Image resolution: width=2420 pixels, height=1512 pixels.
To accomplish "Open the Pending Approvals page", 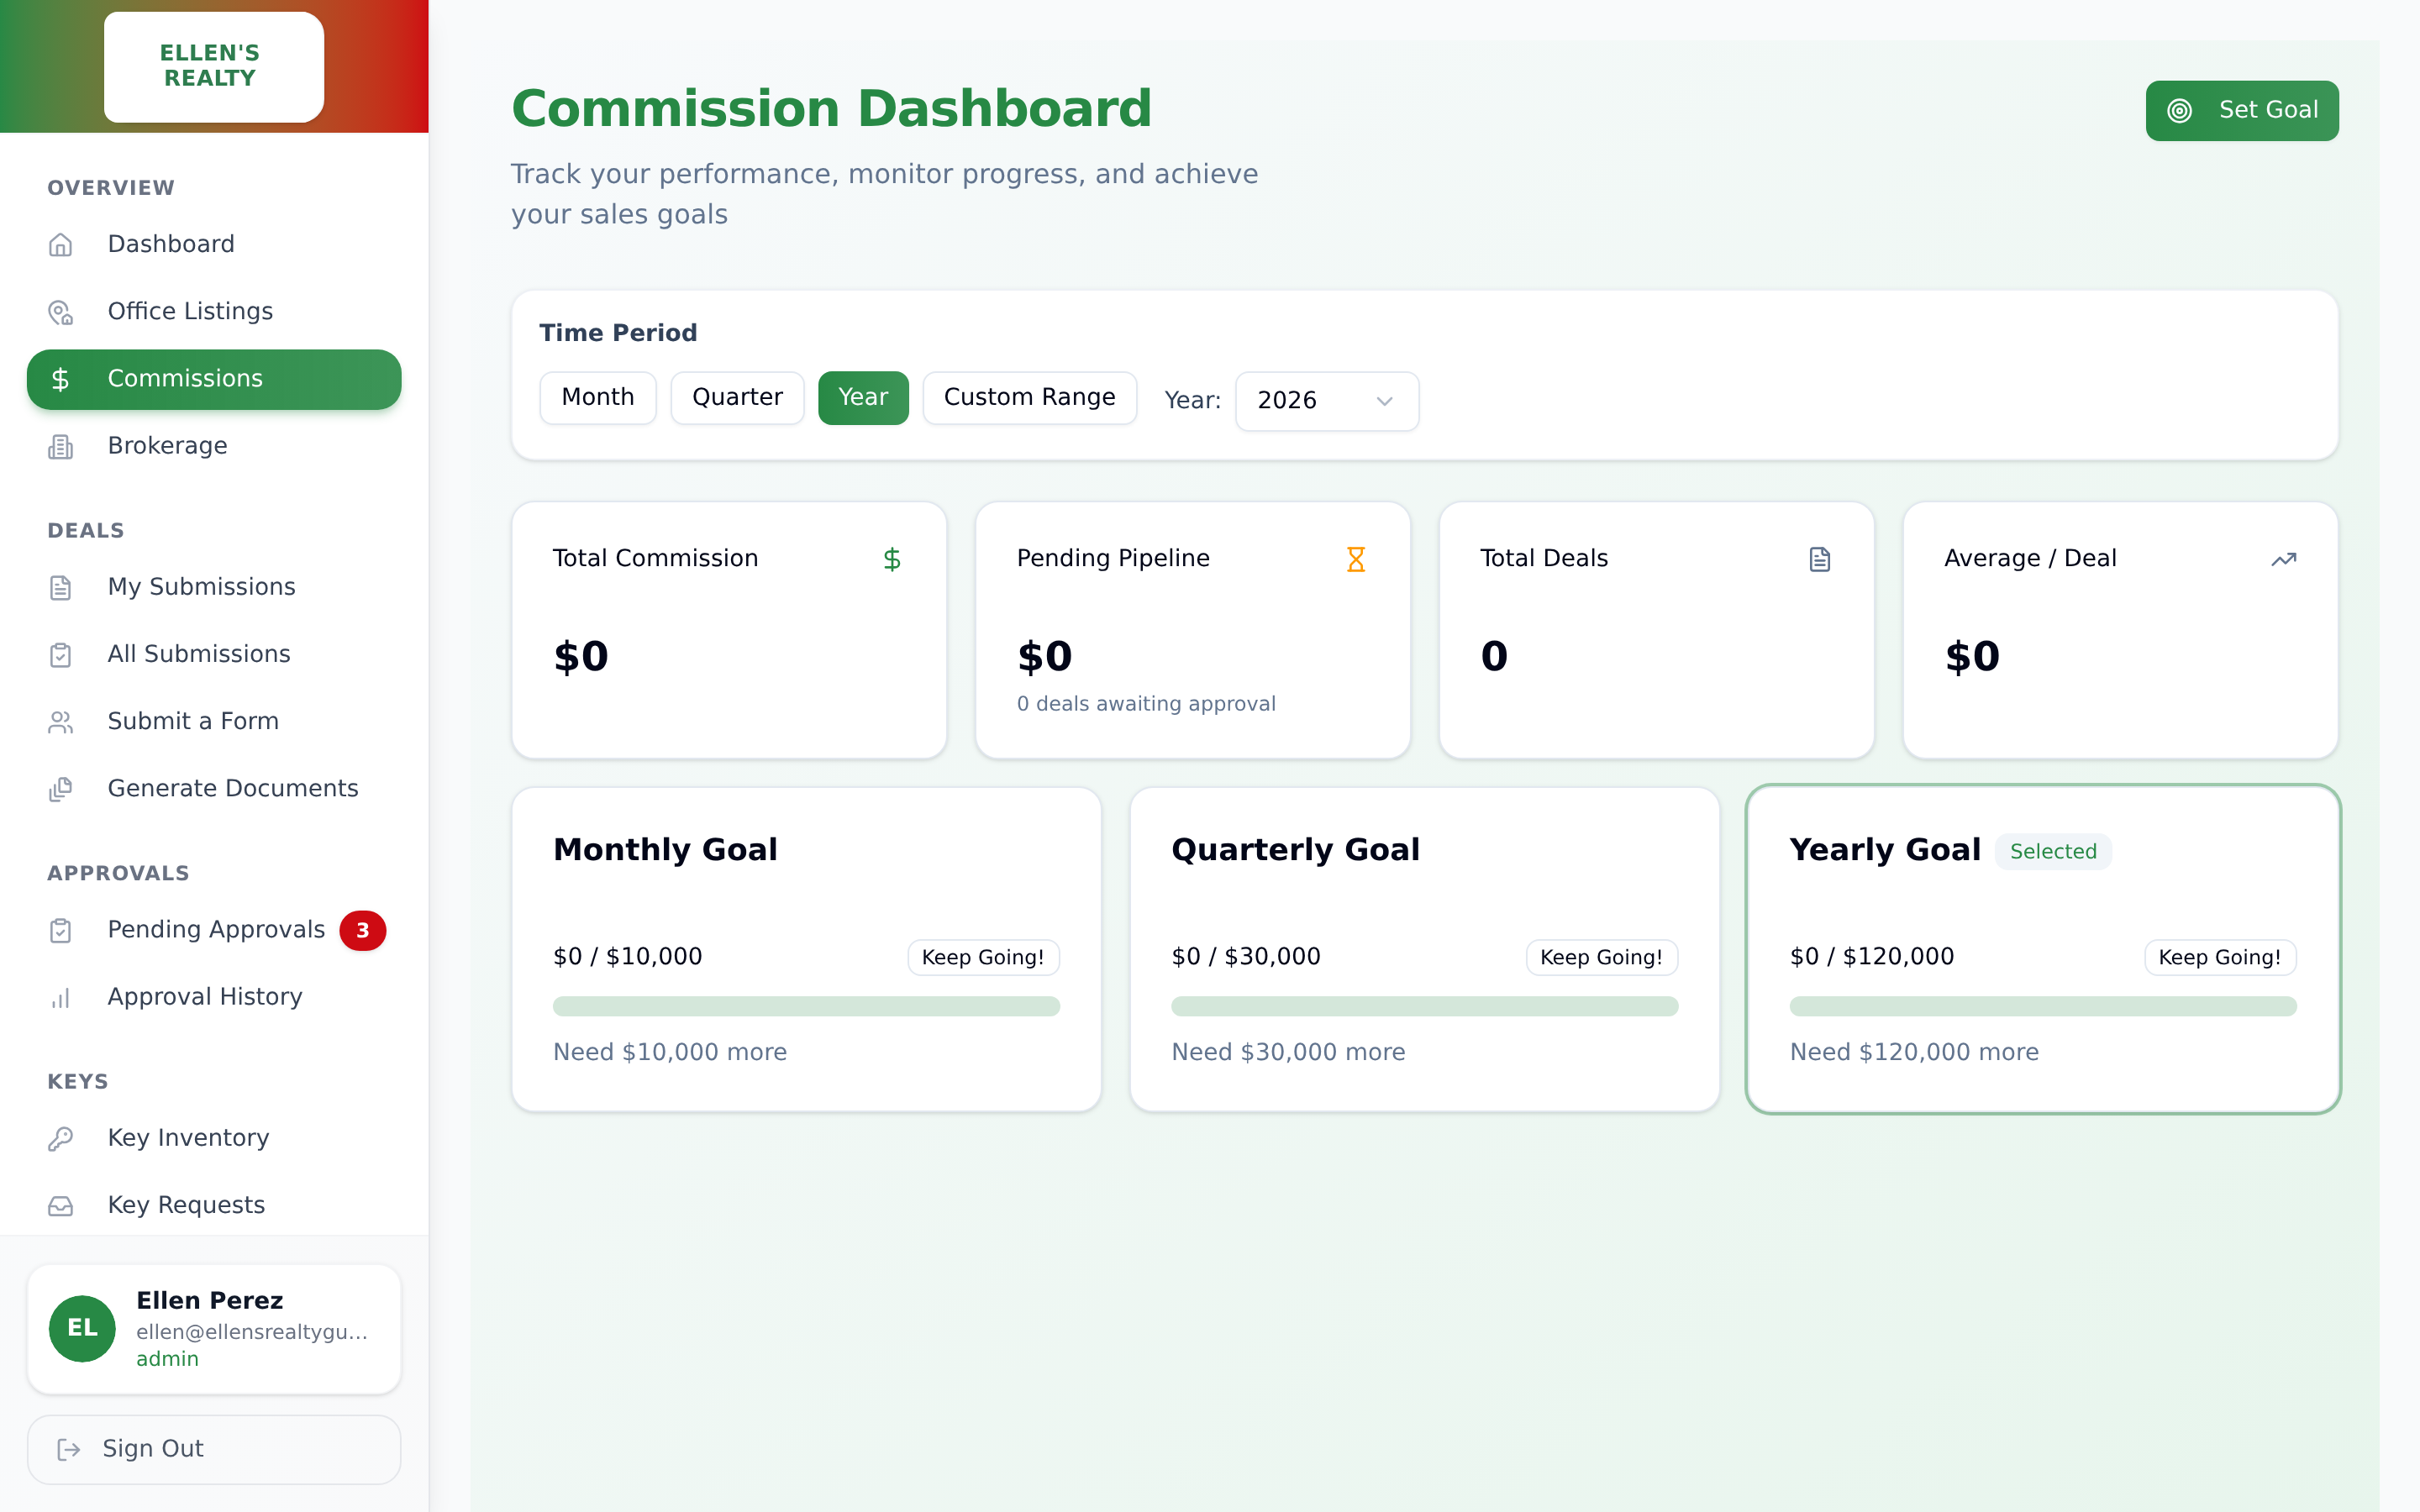I will 214,929.
